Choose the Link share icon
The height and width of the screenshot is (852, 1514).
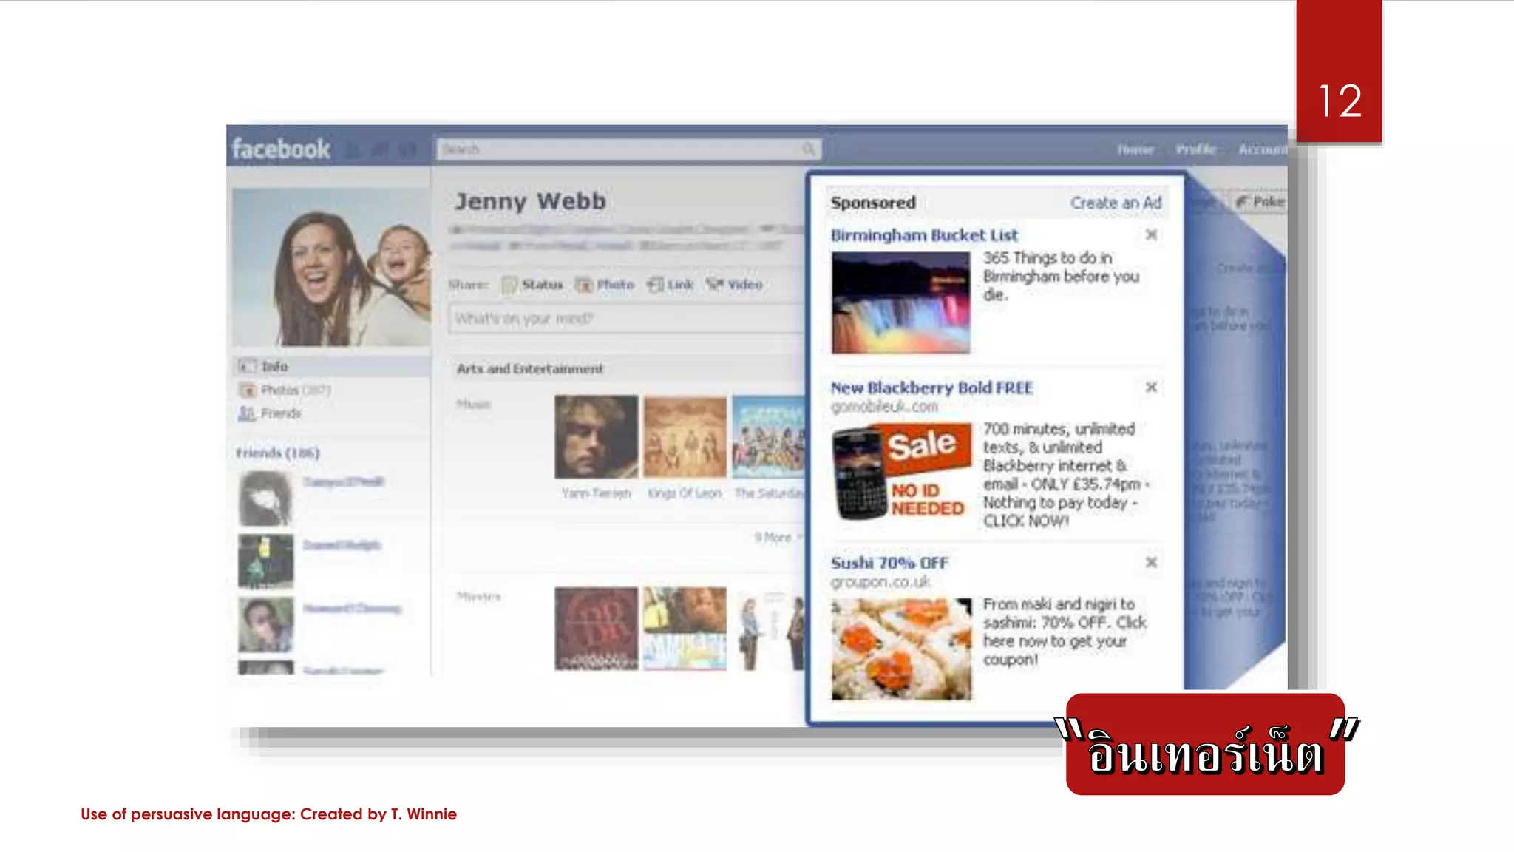pos(655,285)
